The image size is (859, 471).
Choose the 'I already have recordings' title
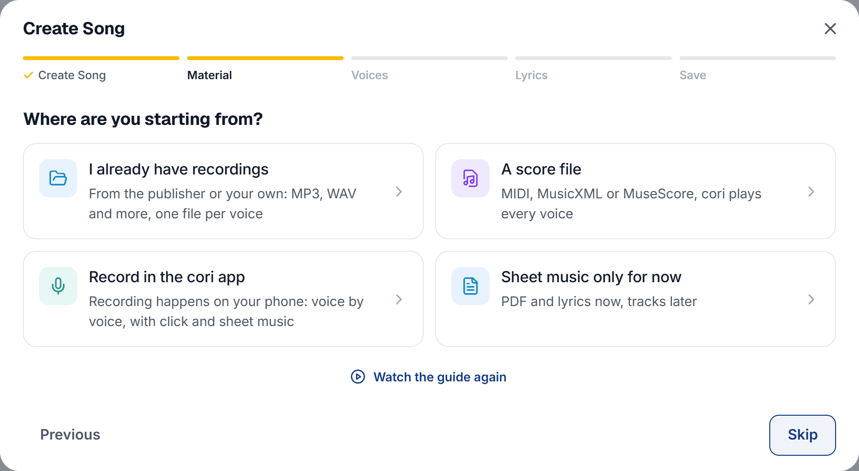(178, 169)
